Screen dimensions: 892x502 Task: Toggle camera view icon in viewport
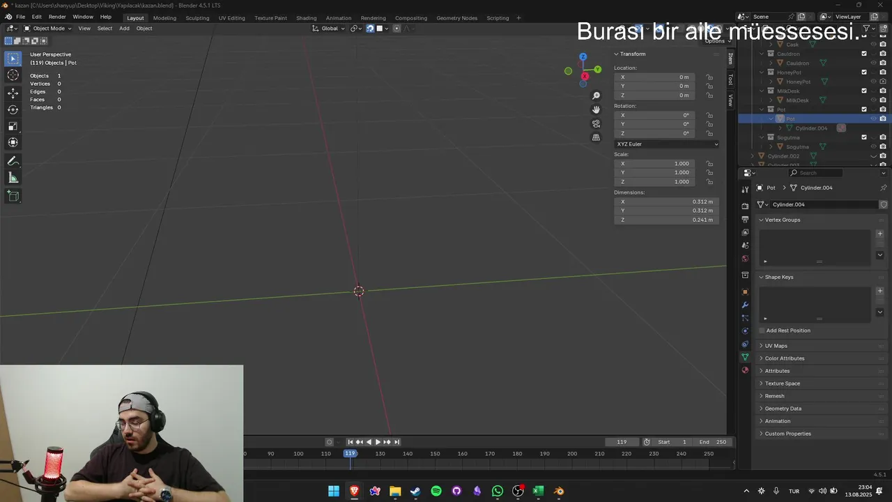coord(596,123)
